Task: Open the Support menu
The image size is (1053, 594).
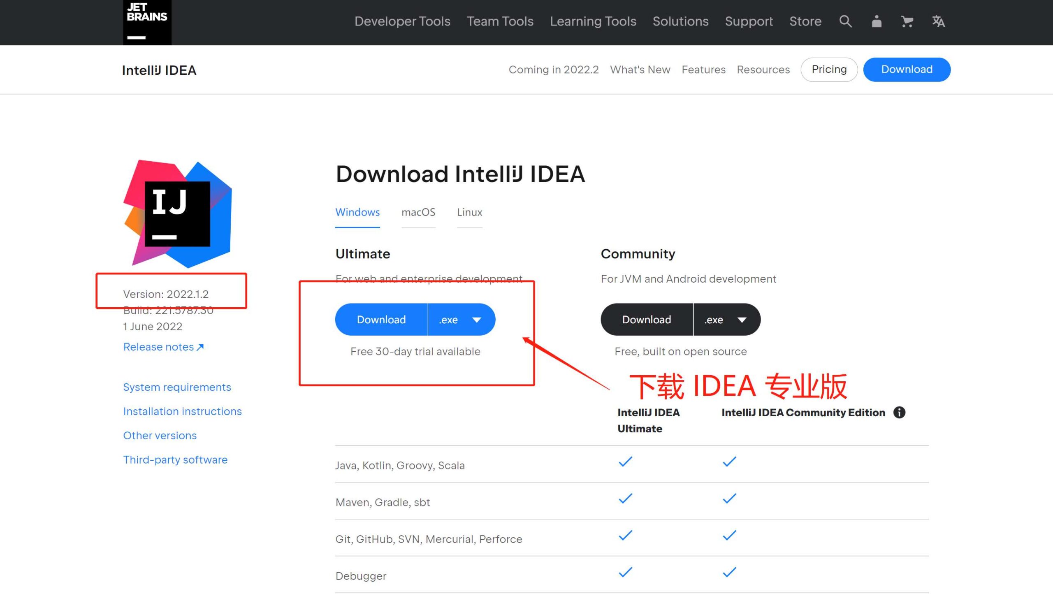Action: [749, 21]
